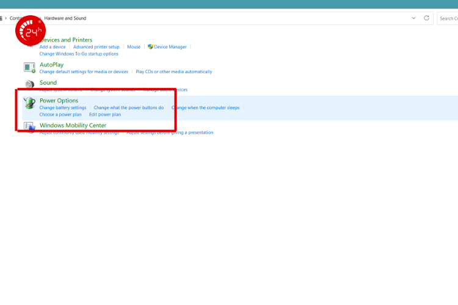The height and width of the screenshot is (305, 458).
Task: Open the Power Options heading link
Action: pyautogui.click(x=59, y=101)
